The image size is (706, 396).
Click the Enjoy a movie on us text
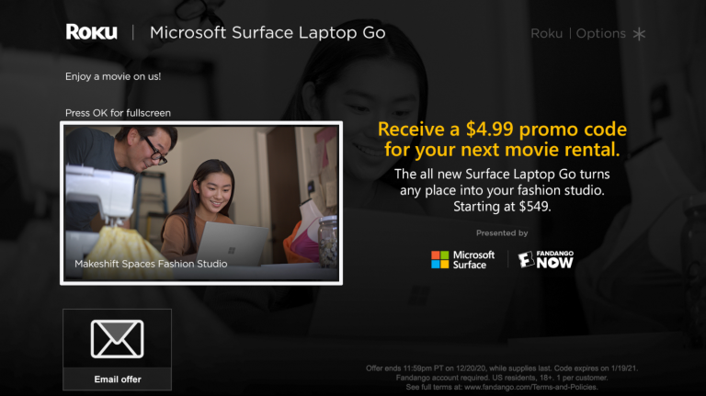113,76
